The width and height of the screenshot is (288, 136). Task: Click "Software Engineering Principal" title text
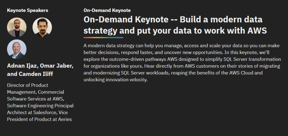click(40, 106)
